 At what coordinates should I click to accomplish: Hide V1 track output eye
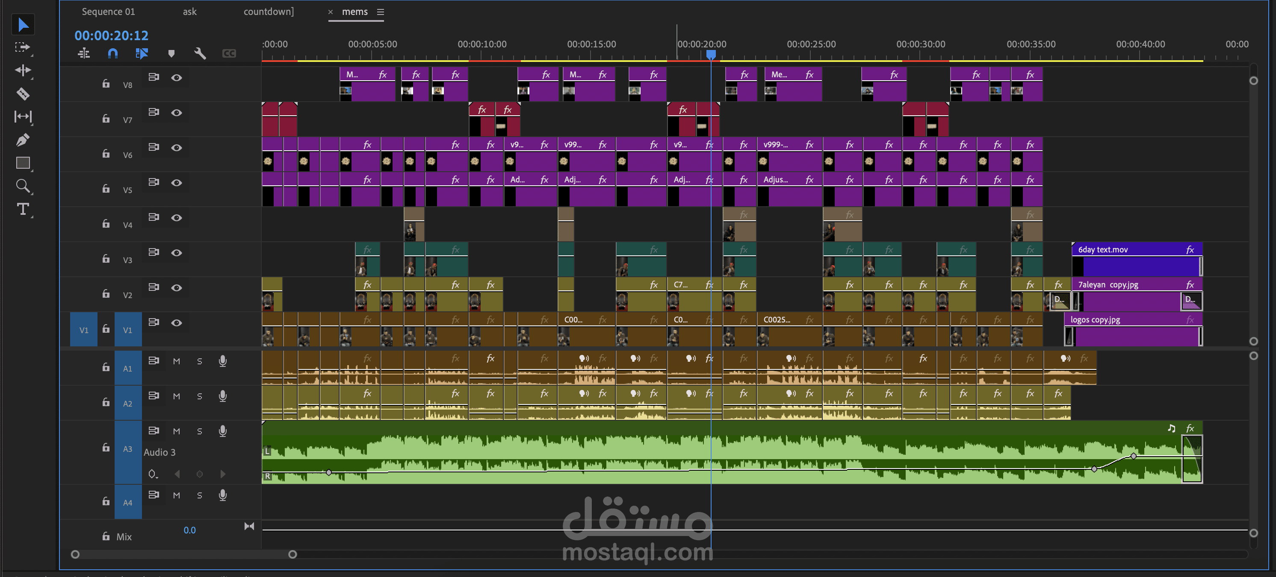coord(176,322)
